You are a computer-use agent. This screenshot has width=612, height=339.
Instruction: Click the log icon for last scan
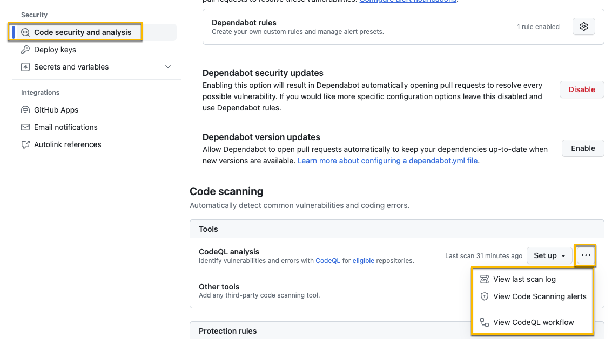pyautogui.click(x=485, y=279)
